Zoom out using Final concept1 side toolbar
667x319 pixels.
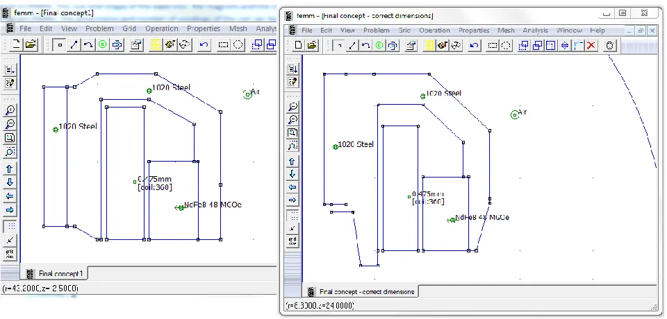pos(10,124)
